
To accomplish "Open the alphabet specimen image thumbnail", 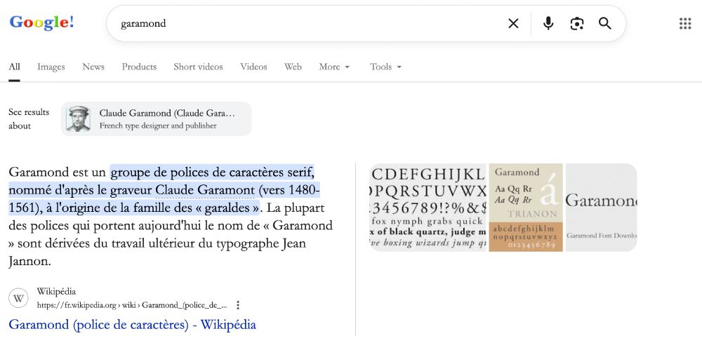I will tap(428, 208).
